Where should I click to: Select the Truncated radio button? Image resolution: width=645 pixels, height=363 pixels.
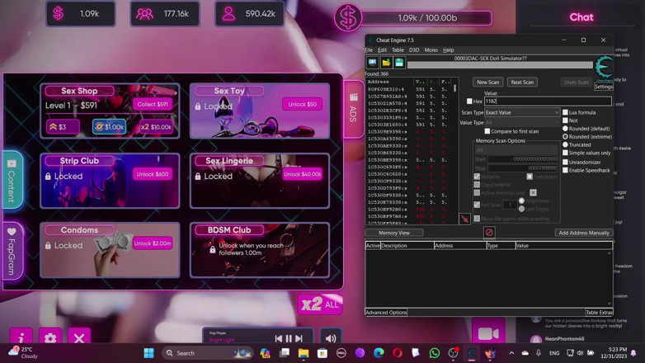[565, 144]
